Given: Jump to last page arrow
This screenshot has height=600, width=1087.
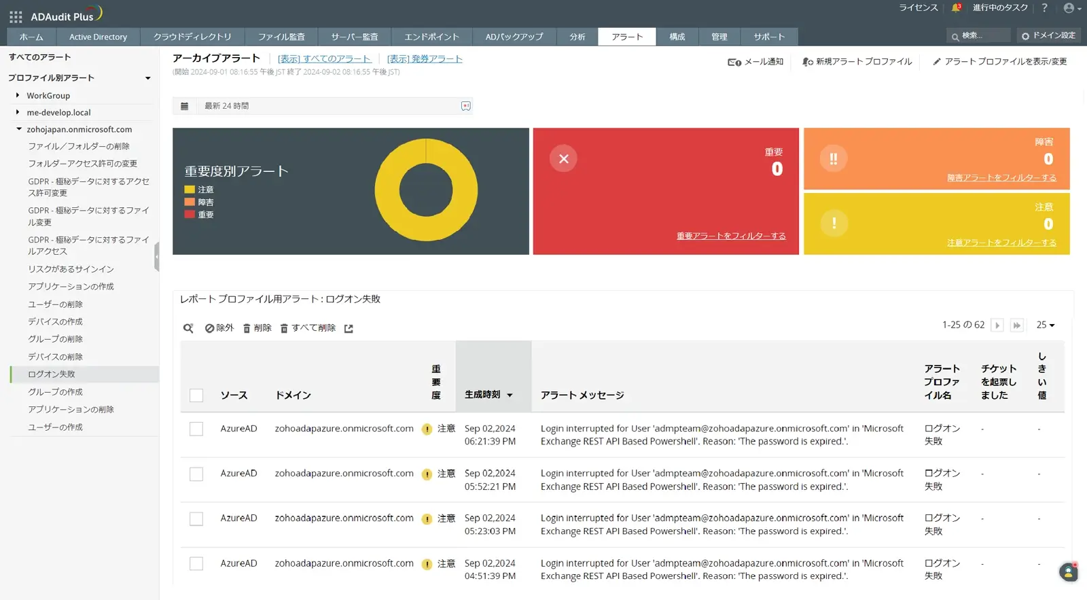Looking at the screenshot, I should 1017,325.
